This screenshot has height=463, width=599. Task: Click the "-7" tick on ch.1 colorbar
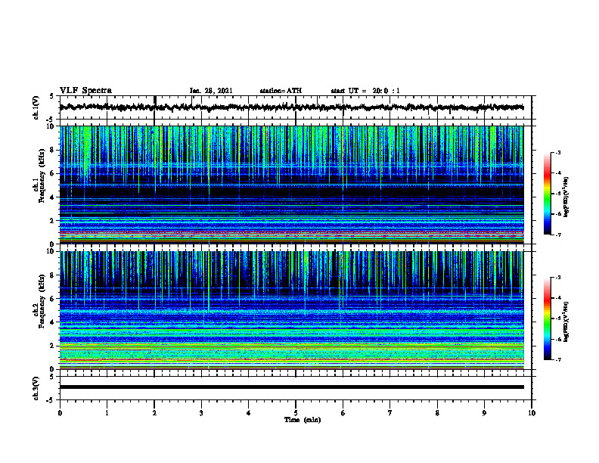[x=558, y=235]
